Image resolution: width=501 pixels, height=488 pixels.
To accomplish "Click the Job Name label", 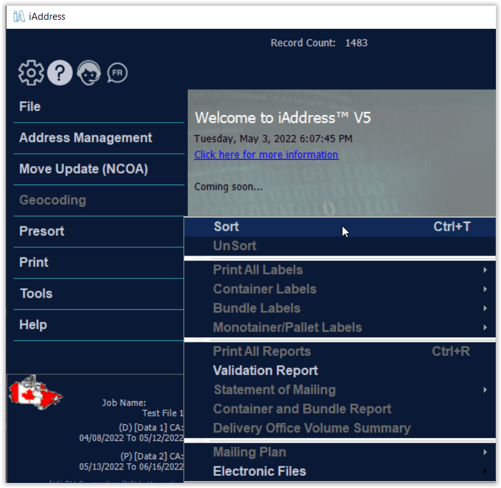I will point(124,402).
